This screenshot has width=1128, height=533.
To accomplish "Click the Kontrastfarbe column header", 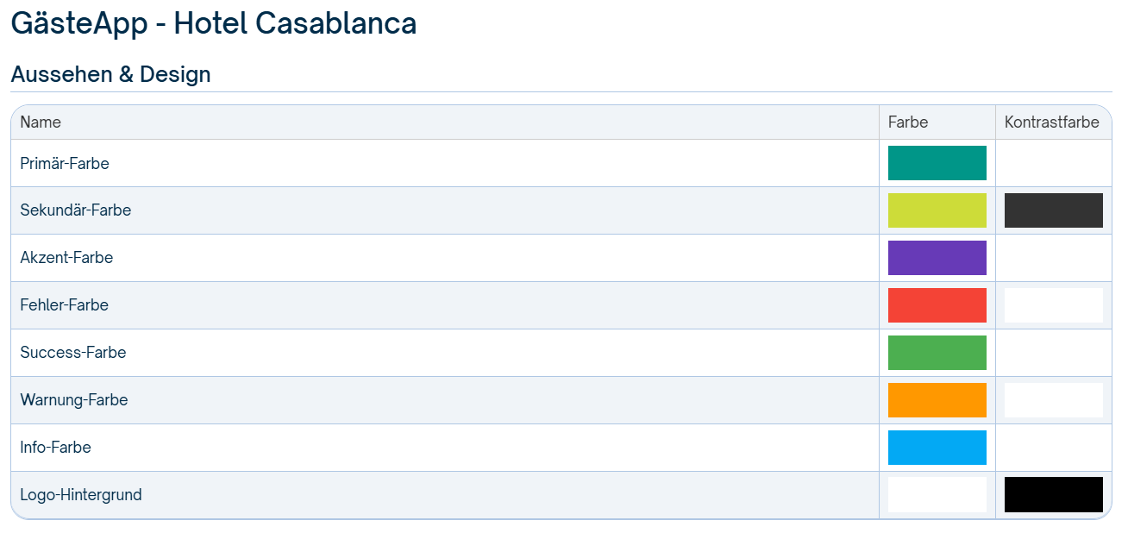I will pyautogui.click(x=1051, y=122).
